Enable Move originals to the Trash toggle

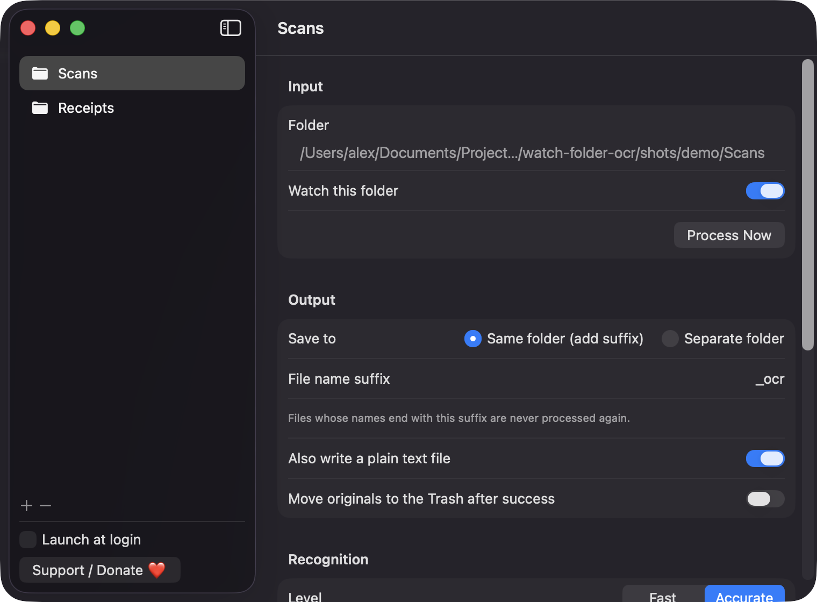[765, 499]
